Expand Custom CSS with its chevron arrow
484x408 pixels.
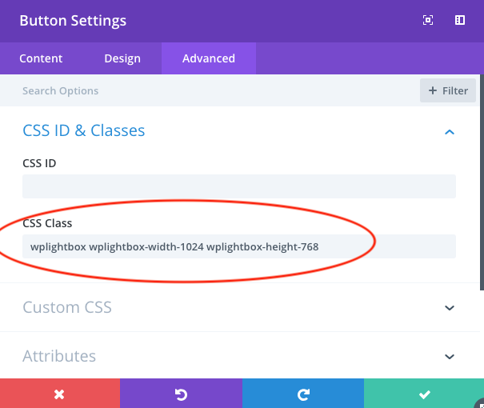(450, 308)
